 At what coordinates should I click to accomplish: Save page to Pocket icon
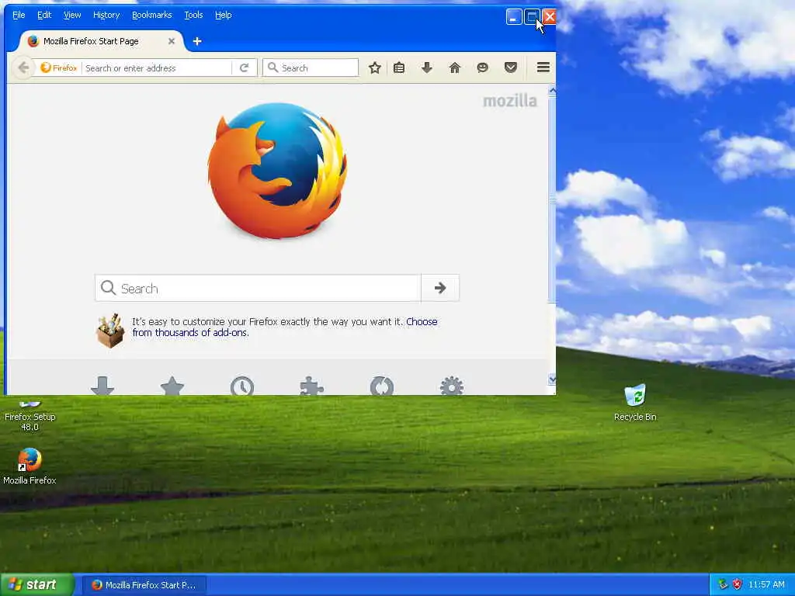click(x=511, y=68)
